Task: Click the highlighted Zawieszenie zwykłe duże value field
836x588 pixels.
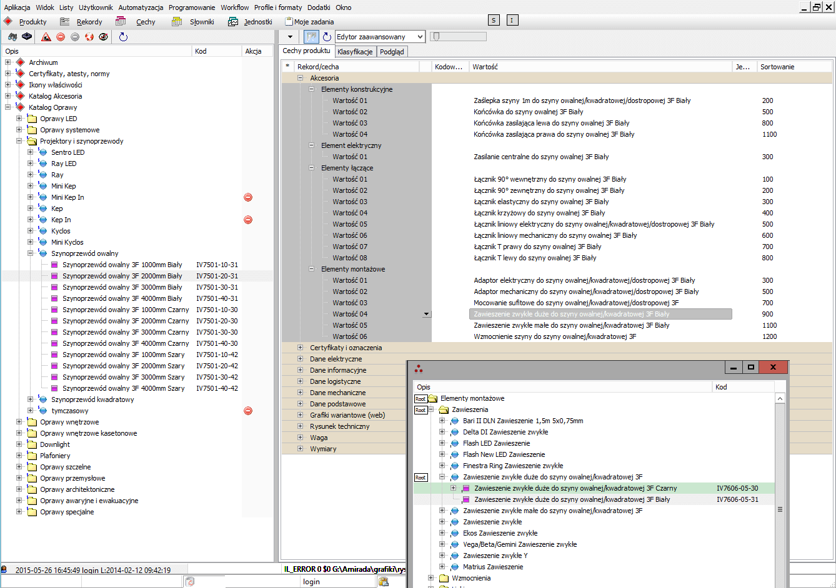Action: tap(600, 314)
